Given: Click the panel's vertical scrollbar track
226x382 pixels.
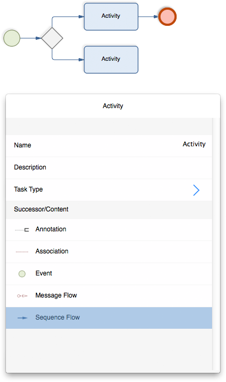Looking at the screenshot, I should click(216, 245).
